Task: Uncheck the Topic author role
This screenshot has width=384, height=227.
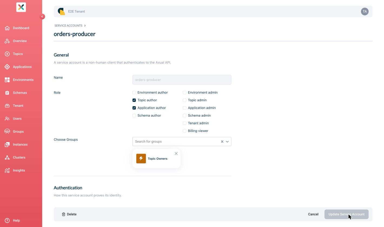Action: pyautogui.click(x=134, y=100)
